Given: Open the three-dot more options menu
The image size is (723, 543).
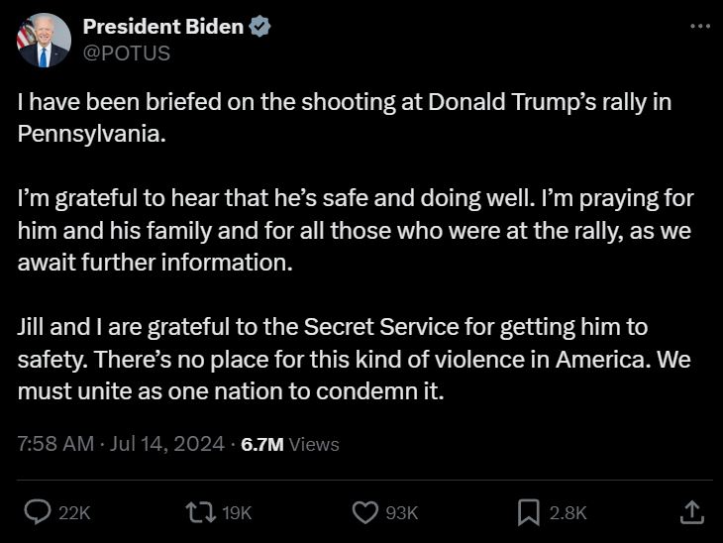Looking at the screenshot, I should pos(699,26).
